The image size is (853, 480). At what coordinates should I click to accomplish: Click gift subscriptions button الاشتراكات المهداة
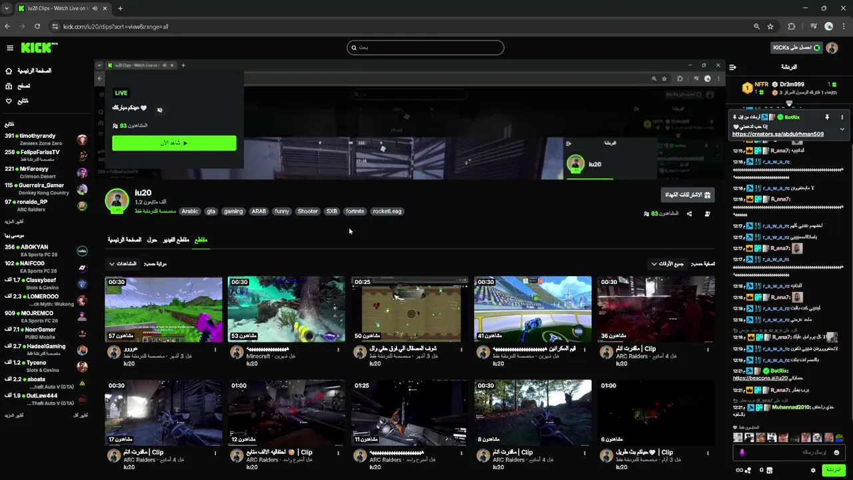coord(688,195)
